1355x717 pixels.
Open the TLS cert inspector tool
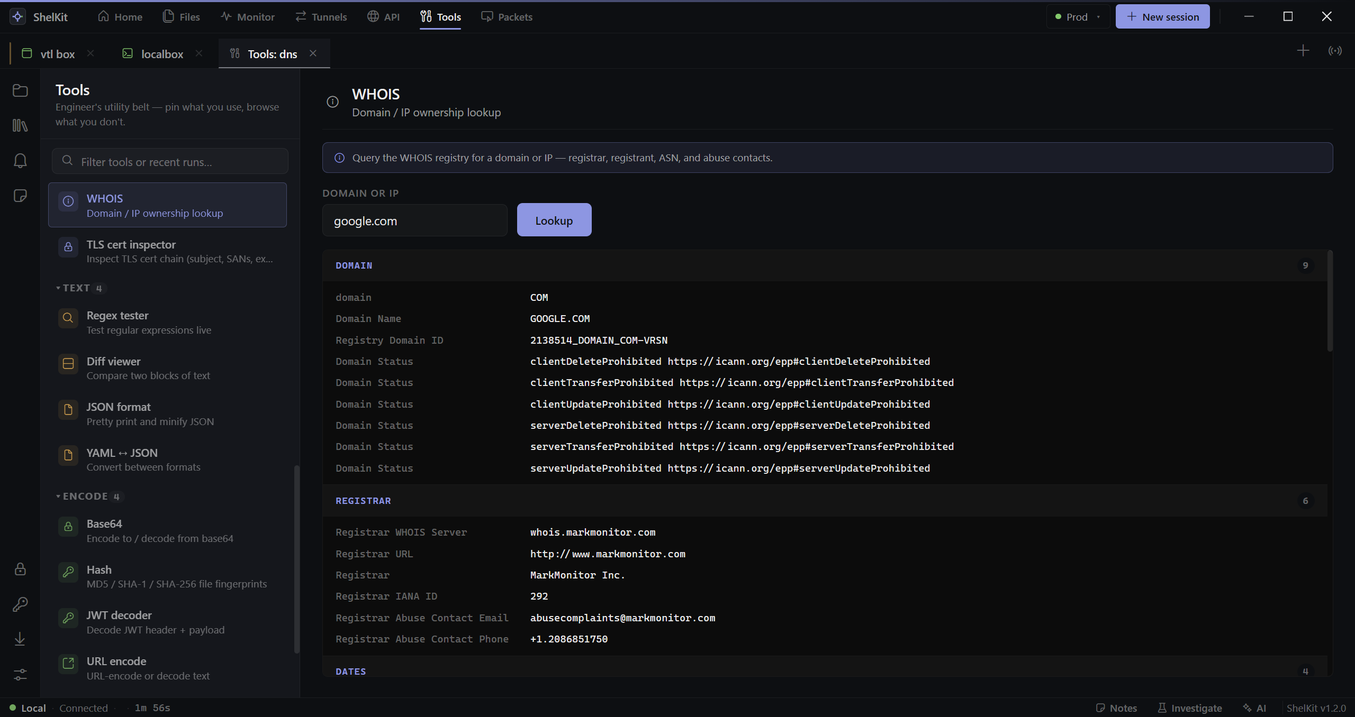167,251
